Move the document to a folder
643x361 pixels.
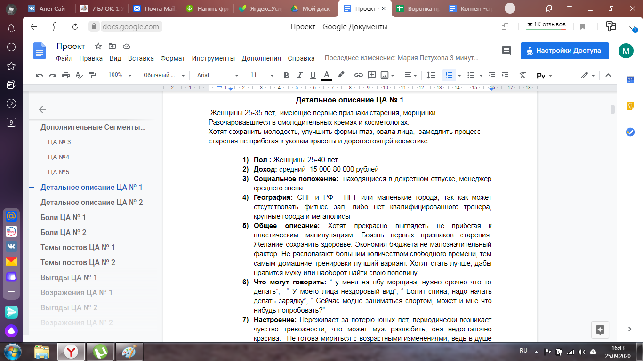pyautogui.click(x=112, y=46)
